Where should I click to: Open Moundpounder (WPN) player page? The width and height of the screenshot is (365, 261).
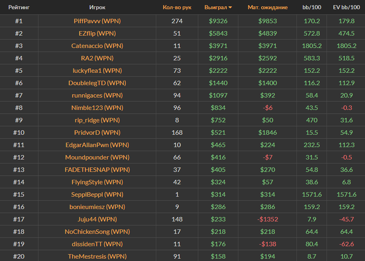(x=97, y=157)
